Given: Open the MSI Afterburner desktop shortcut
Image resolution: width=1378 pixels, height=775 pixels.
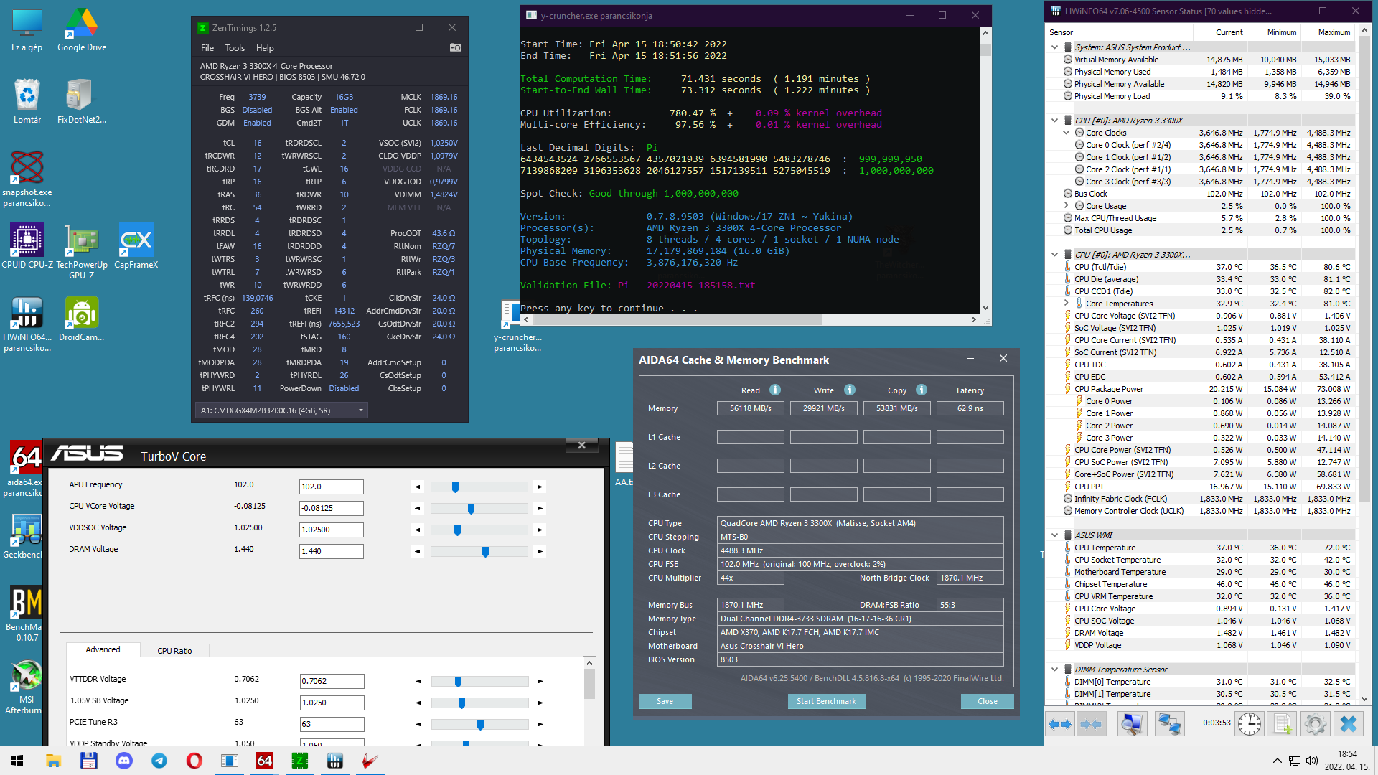Looking at the screenshot, I should click(27, 687).
